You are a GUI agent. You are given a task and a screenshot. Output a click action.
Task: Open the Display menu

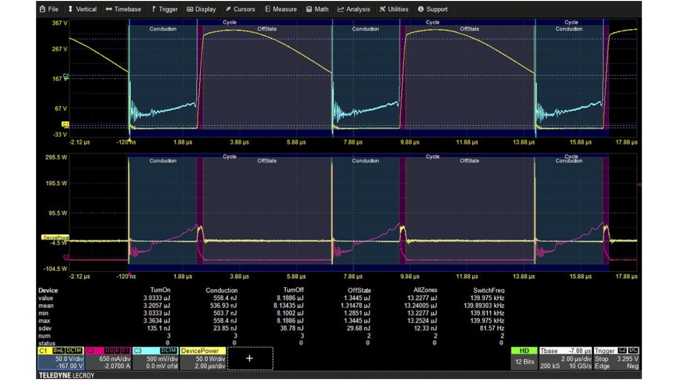click(x=201, y=9)
